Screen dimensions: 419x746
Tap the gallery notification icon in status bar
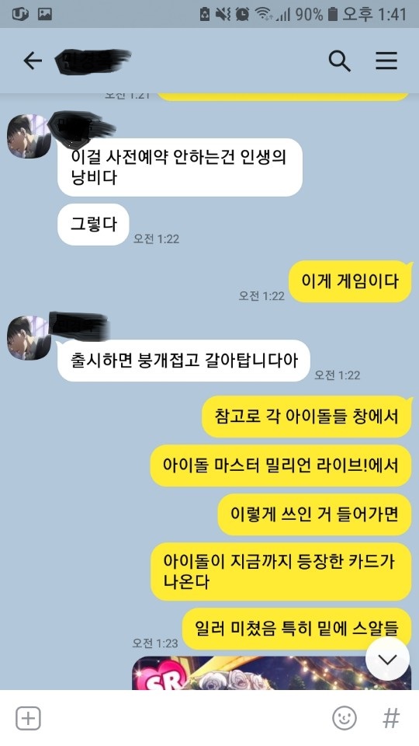pos(45,14)
